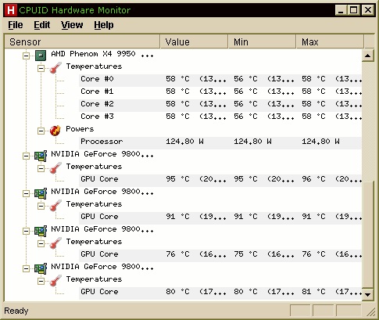The height and width of the screenshot is (320, 379).
Task: Click the 58 °C Max value of Core #3
Action: pyautogui.click(x=331, y=117)
